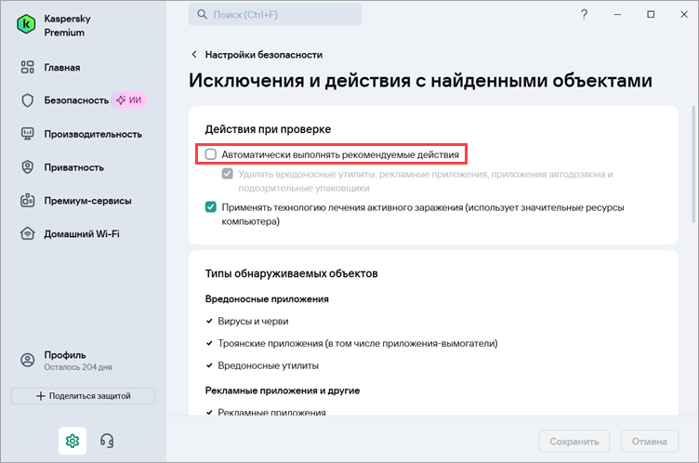Click Поделиться защитой button
The height and width of the screenshot is (463, 699).
tap(83, 396)
